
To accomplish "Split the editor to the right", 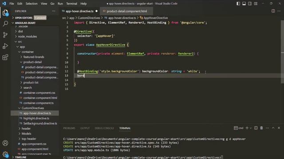I will (x=273, y=11).
